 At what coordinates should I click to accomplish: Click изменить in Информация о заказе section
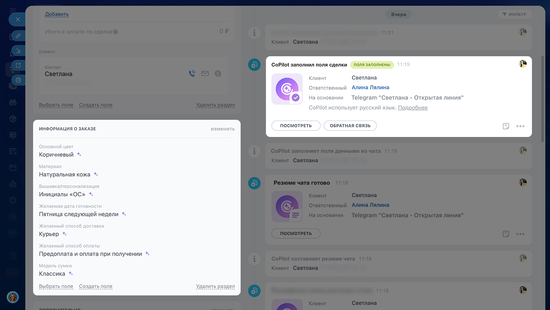click(223, 129)
